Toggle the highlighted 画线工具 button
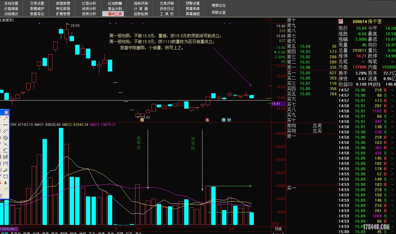The image size is (396, 234). click(x=113, y=14)
